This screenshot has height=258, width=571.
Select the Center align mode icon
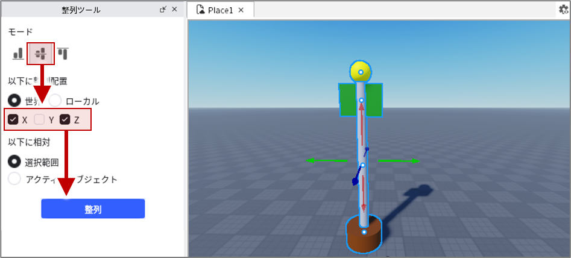coord(40,54)
